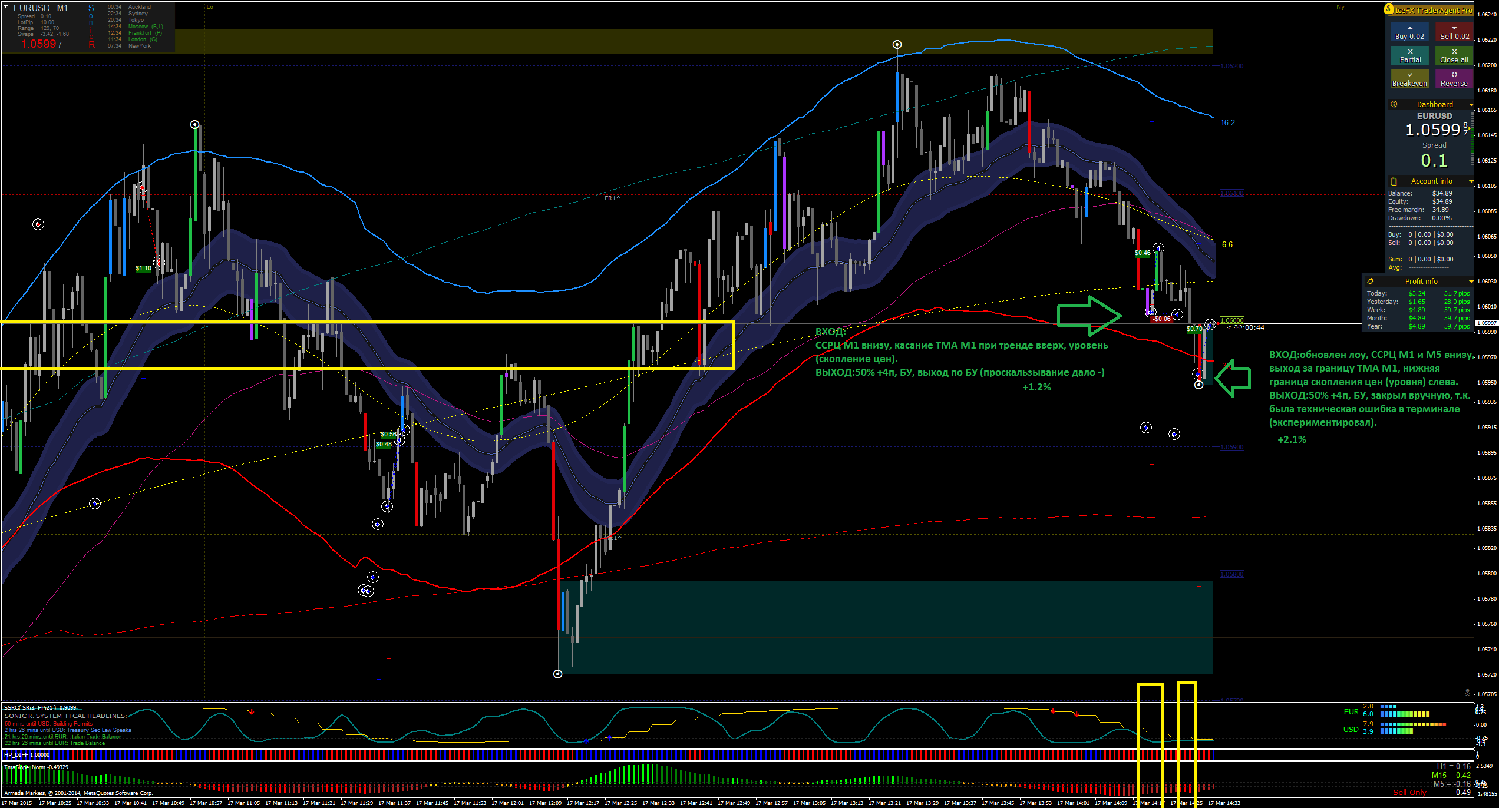This screenshot has width=1499, height=808.
Task: Click the Sell Only signal text
Action: coord(1409,792)
